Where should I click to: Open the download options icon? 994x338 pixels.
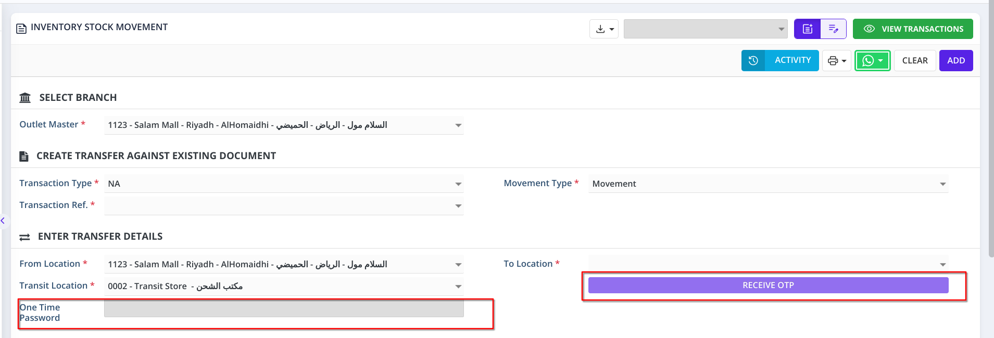603,29
